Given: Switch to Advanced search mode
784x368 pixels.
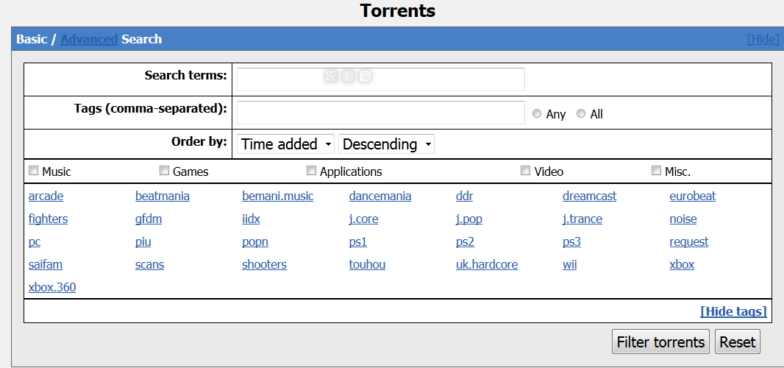Looking at the screenshot, I should [89, 39].
